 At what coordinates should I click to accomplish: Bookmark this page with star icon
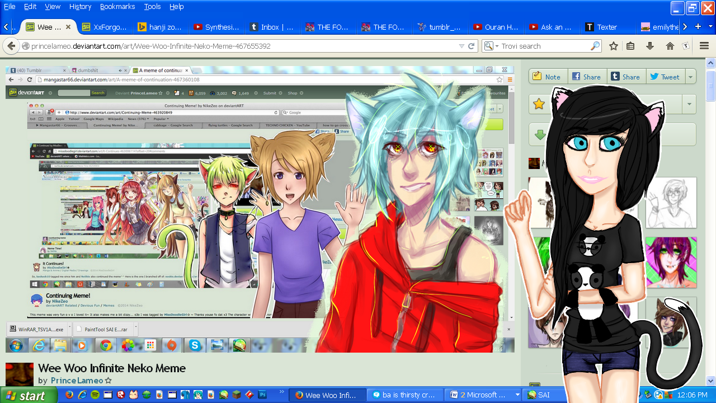click(x=614, y=46)
